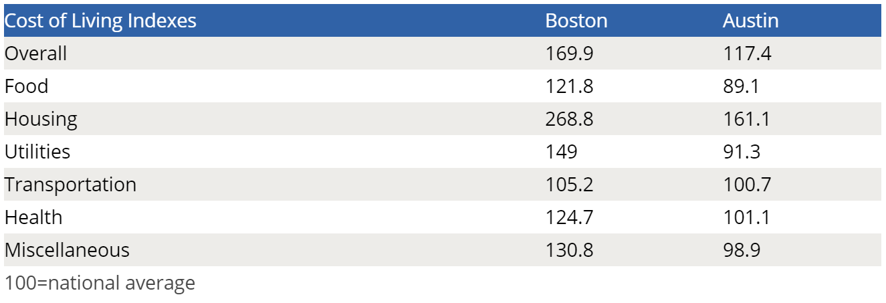Select the Austin column header
Screen dimensions: 886x303
(x=750, y=21)
